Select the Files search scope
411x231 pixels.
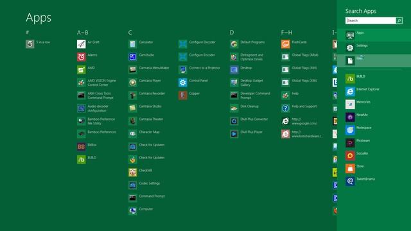point(374,61)
